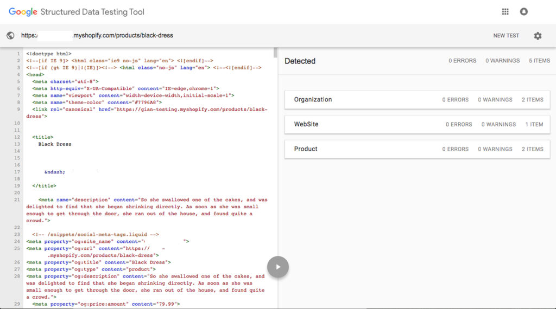Click the og:title meta line
The height and width of the screenshot is (309, 556).
click(99, 262)
